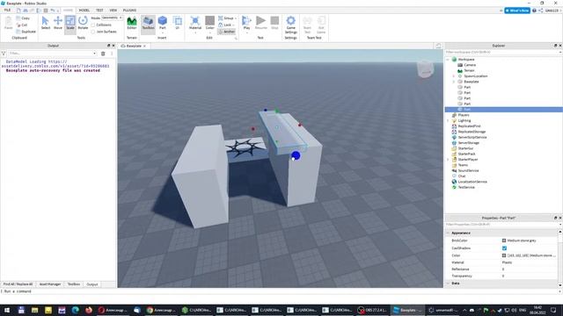Toggle the CastShadow checkbox
Screen dimensions: 563x316
pos(504,248)
